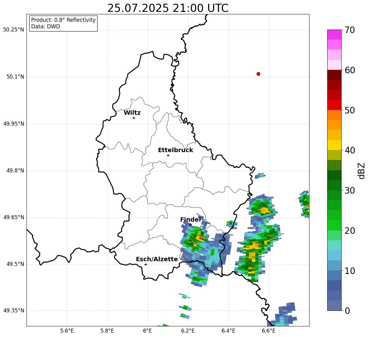Click the Findel location label
Viewport: 369px width, 337px height.
(x=190, y=219)
